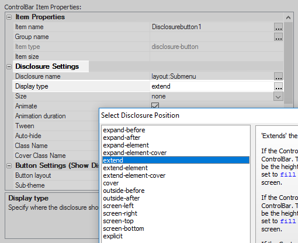Pick the explicit position option
The width and height of the screenshot is (298, 243).
pyautogui.click(x=113, y=236)
